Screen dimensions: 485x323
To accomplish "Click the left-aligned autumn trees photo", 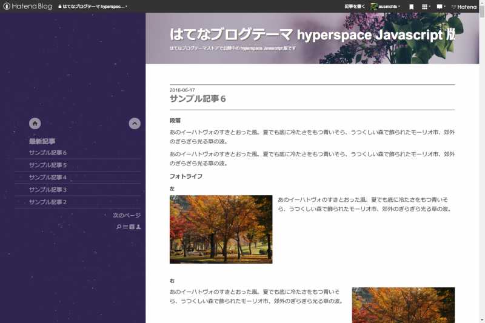I will click(x=221, y=229).
